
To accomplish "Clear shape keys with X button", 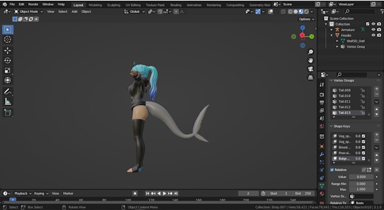I will 377,170.
